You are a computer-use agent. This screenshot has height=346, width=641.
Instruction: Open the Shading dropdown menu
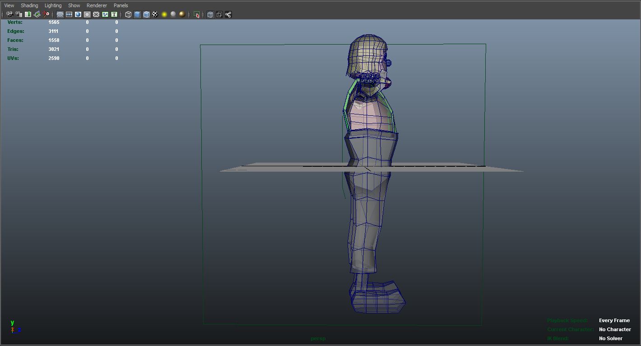click(29, 5)
